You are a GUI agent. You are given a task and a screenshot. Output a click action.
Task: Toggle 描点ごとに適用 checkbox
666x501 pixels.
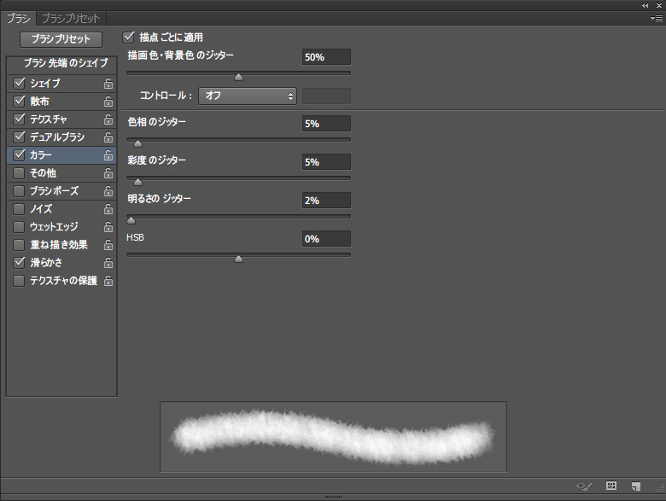coord(128,37)
